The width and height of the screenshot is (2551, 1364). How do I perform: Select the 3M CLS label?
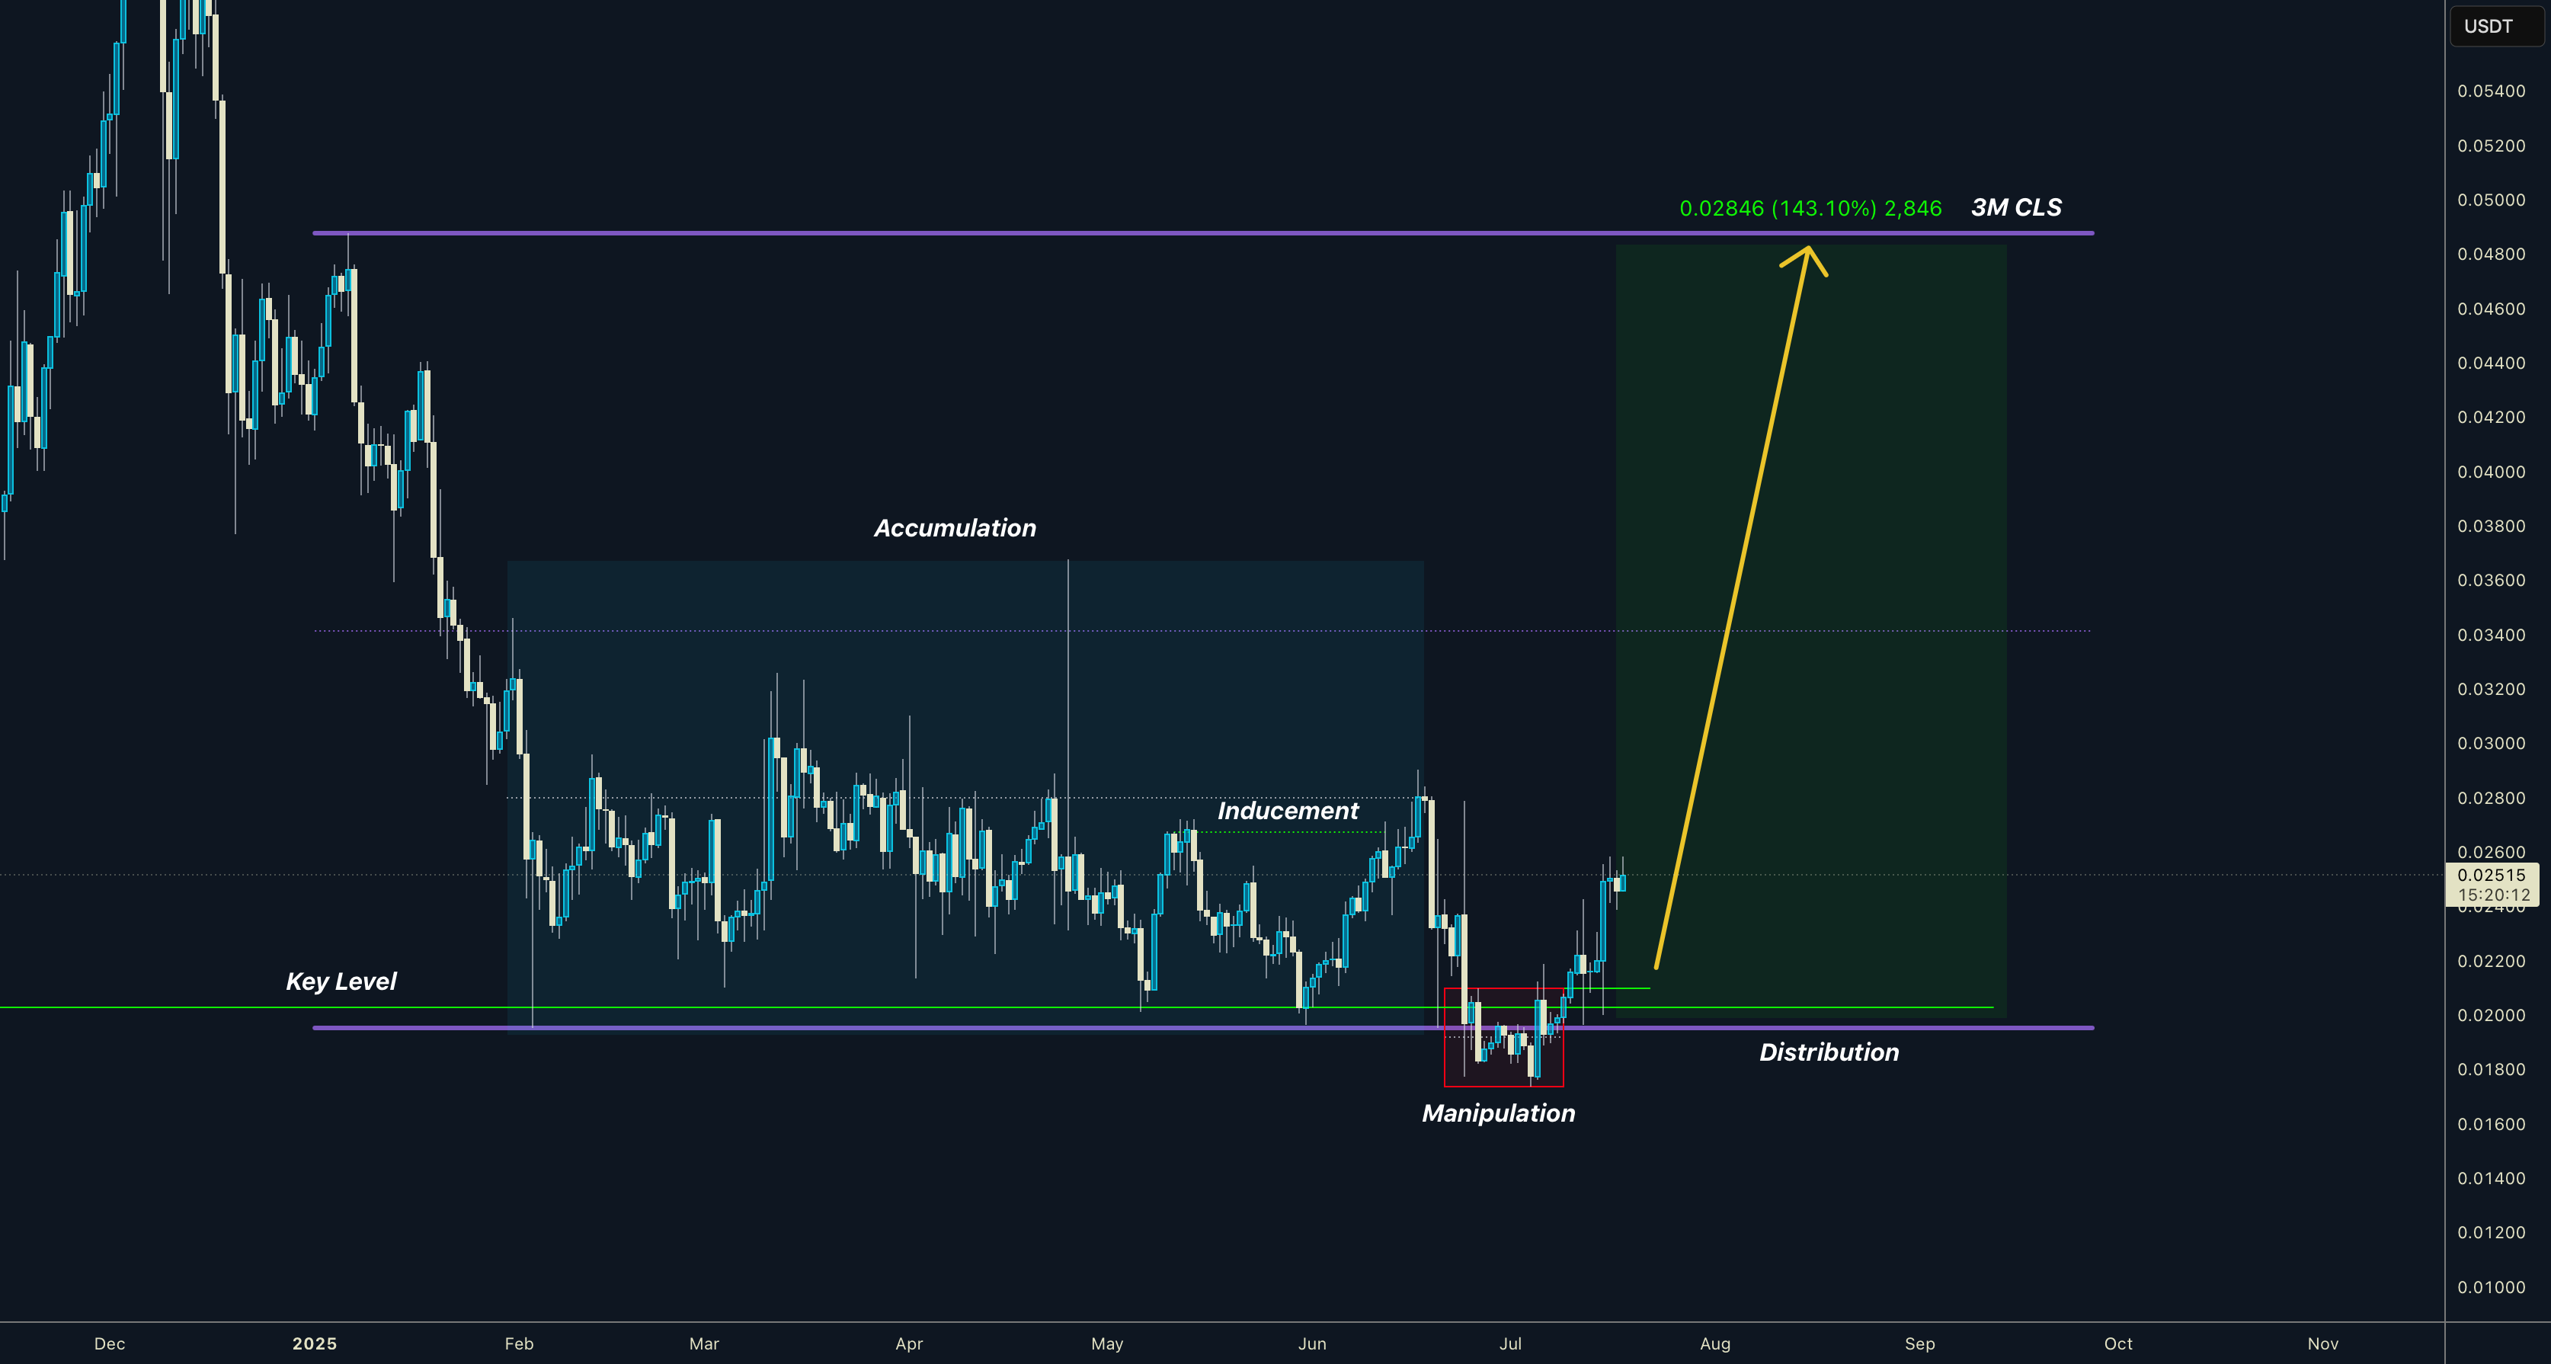point(2016,207)
